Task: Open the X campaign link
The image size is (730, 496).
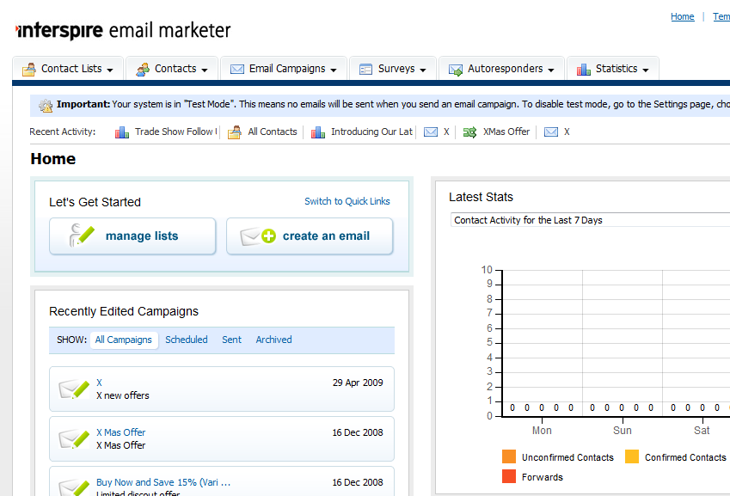Action: pos(99,383)
